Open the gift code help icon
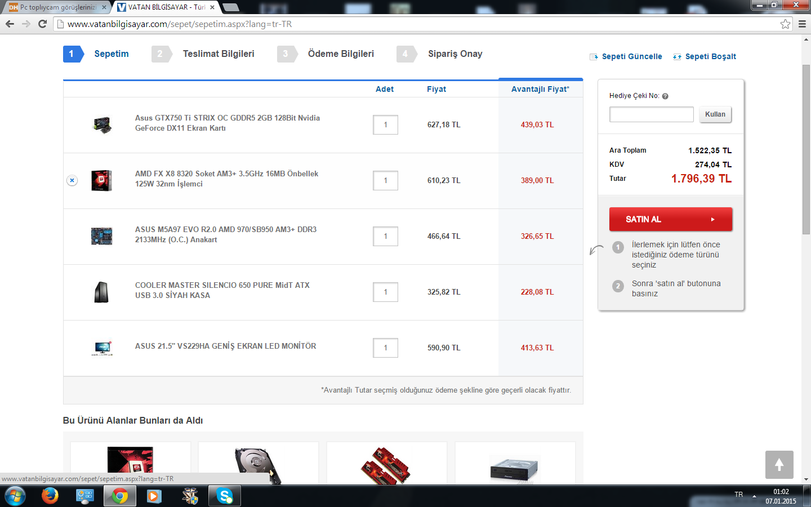The width and height of the screenshot is (811, 507). tap(665, 96)
